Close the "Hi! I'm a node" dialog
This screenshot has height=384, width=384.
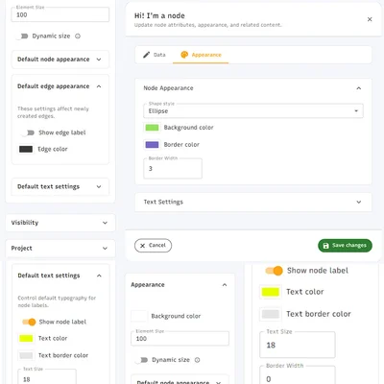[370, 19]
